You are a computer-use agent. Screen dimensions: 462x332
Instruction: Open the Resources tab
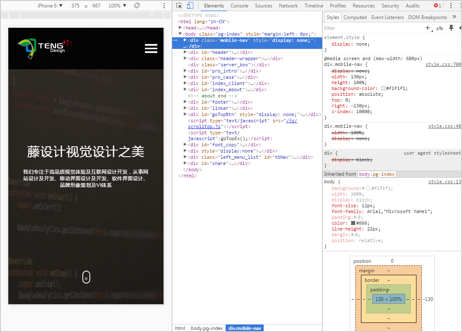tap(363, 6)
